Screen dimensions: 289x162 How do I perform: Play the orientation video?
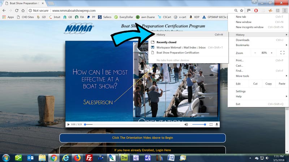pyautogui.click(x=68, y=124)
